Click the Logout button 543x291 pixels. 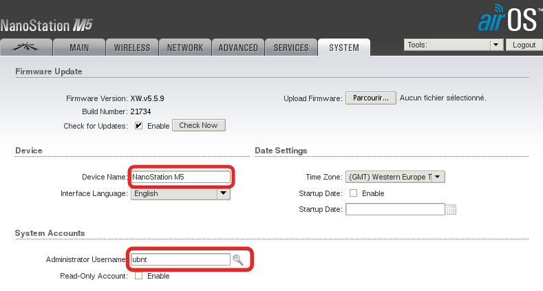pyautogui.click(x=524, y=45)
